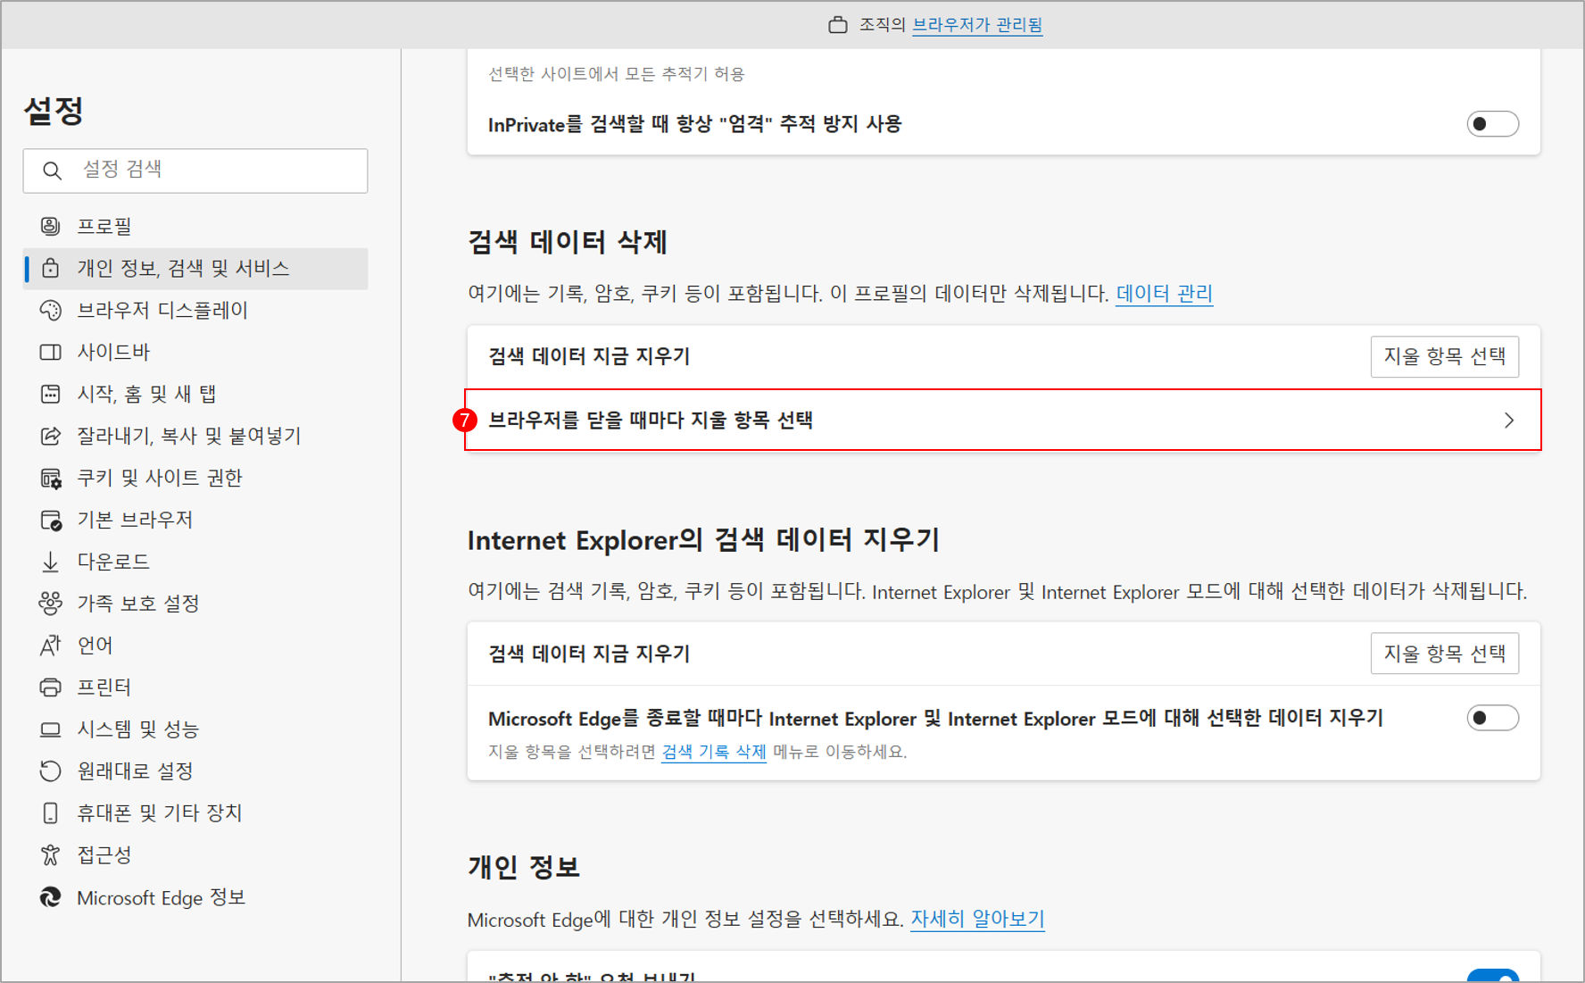Screen dimensions: 1585x983
Task: Enable clearing Internet Explorer data on exit
Action: (1491, 718)
